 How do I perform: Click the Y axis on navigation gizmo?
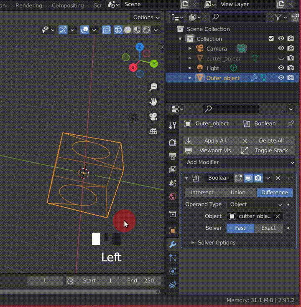tap(154, 64)
